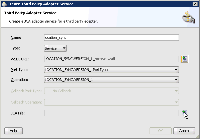Screen dimensions: 200x139
Task: Click the adapter plug icon in header
Action: tap(189, 18)
